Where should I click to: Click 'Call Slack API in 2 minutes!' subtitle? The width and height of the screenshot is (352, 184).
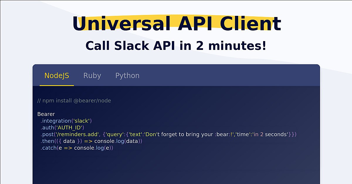(176, 46)
